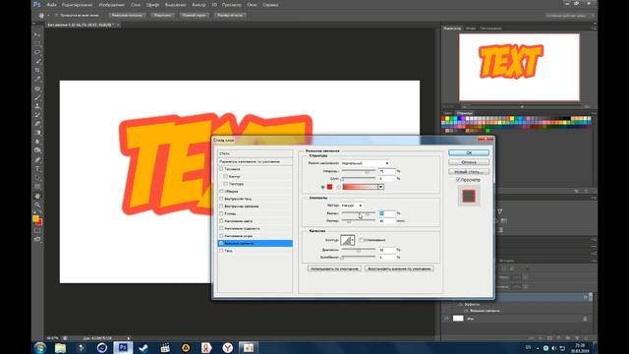This screenshot has width=629, height=354.
Task: Enable the Обводка style checkbox
Action: [221, 191]
